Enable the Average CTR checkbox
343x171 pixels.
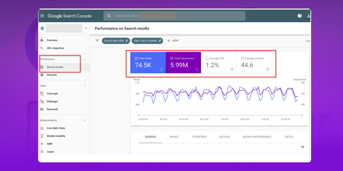207,58
